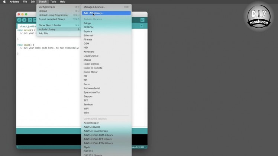278x156 pixels.
Task: Click the 'void setup() {' code line
Action: [x=26, y=30]
